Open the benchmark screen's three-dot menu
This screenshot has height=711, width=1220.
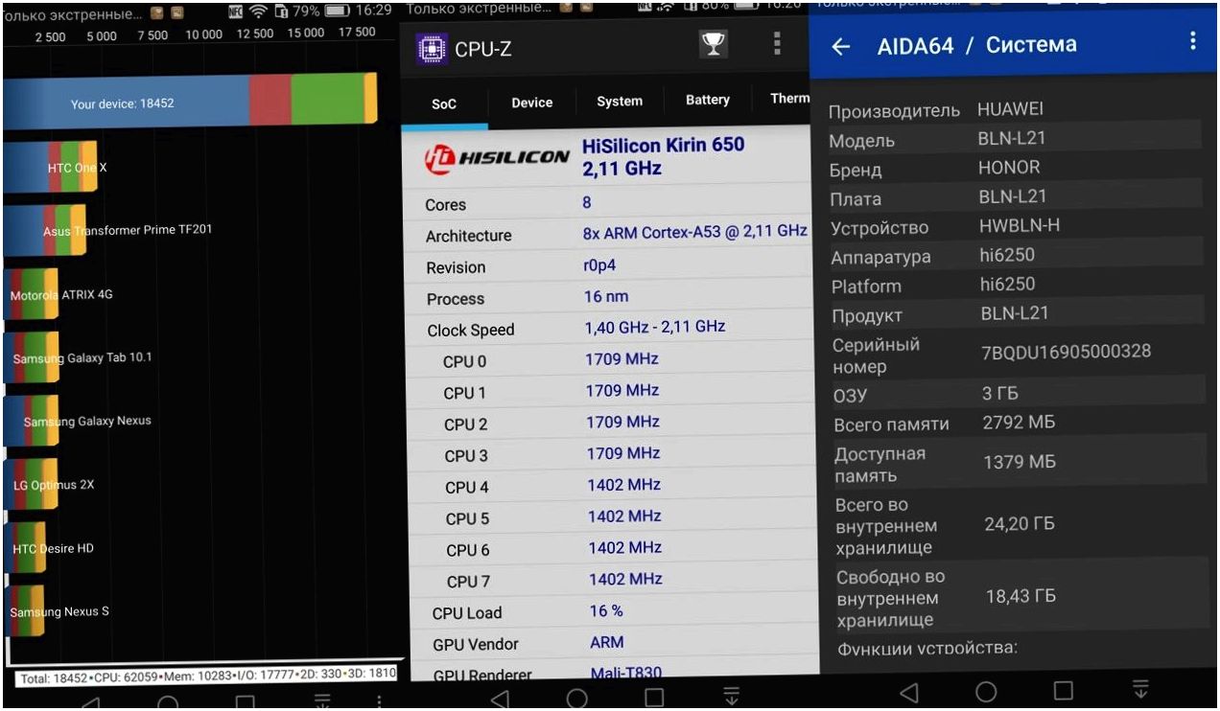coord(380,701)
